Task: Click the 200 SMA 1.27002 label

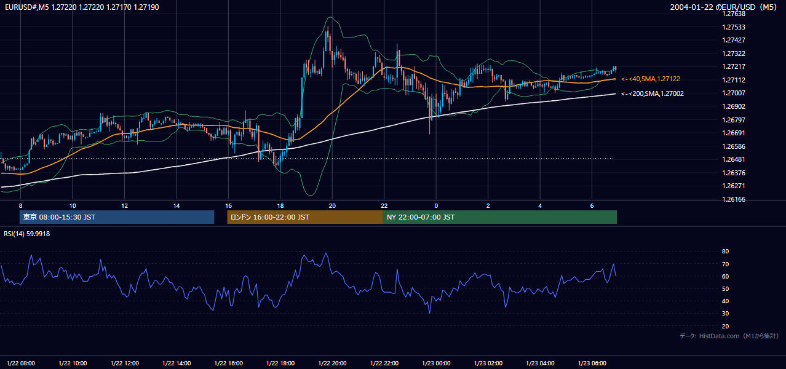Action: 652,93
